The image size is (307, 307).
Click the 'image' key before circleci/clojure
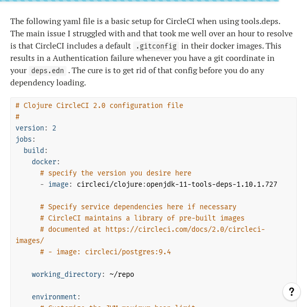58,184
